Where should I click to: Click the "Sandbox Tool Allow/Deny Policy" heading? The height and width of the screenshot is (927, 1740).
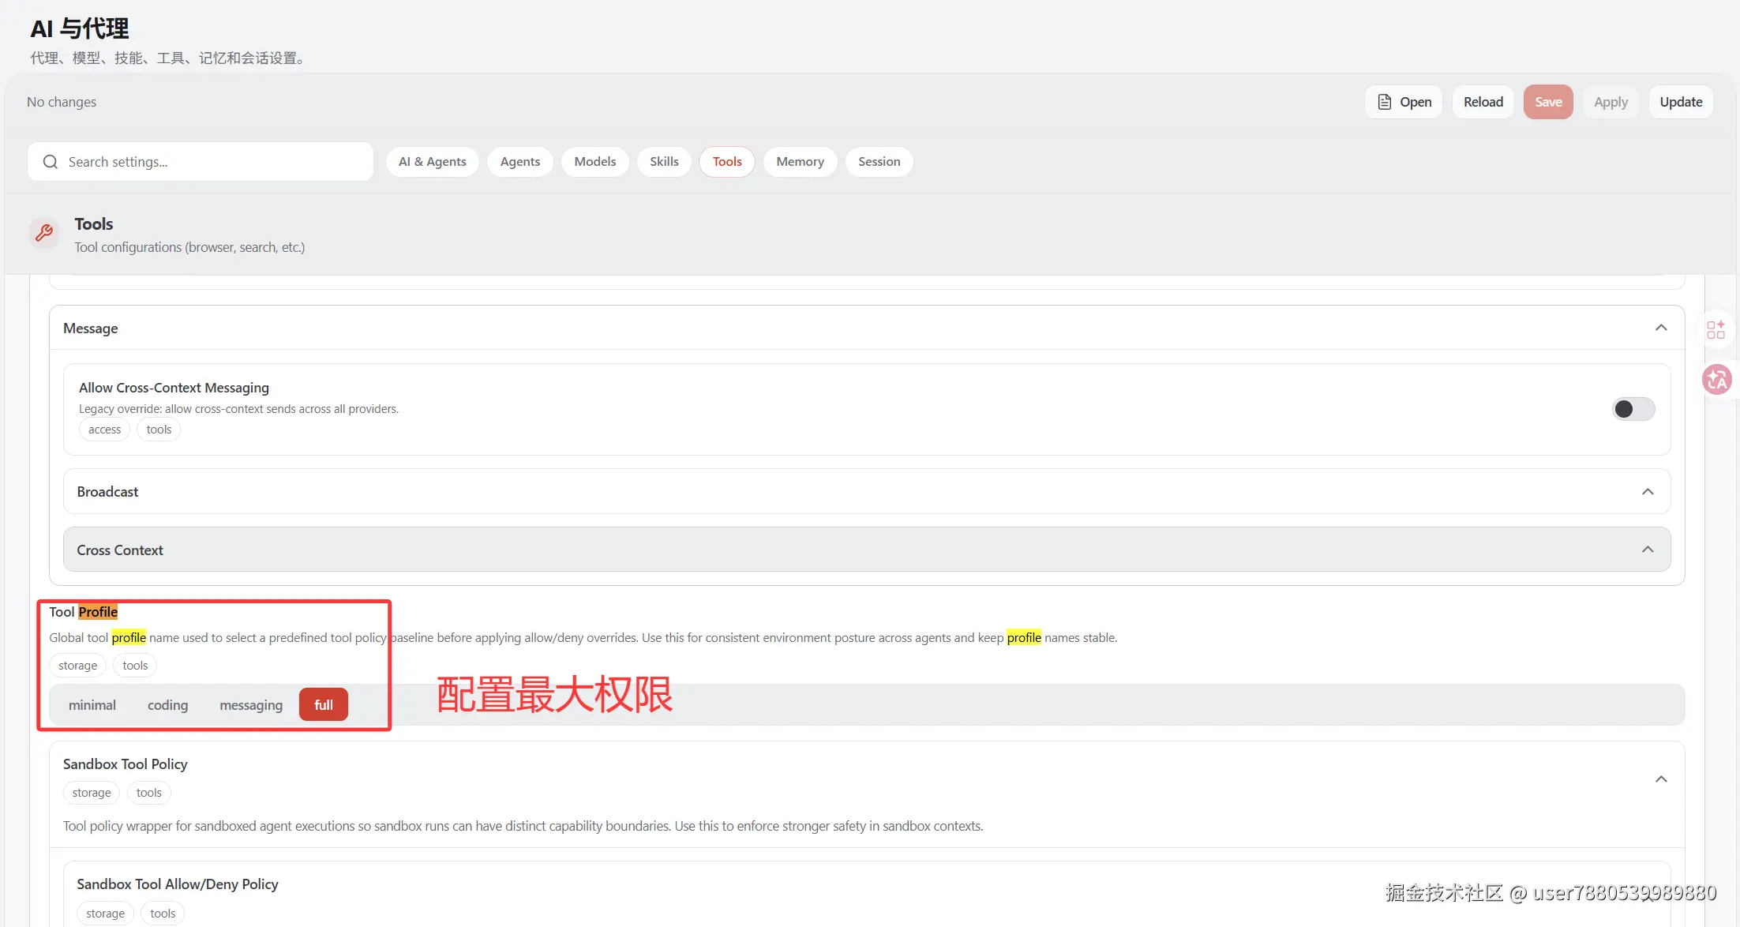tap(178, 884)
